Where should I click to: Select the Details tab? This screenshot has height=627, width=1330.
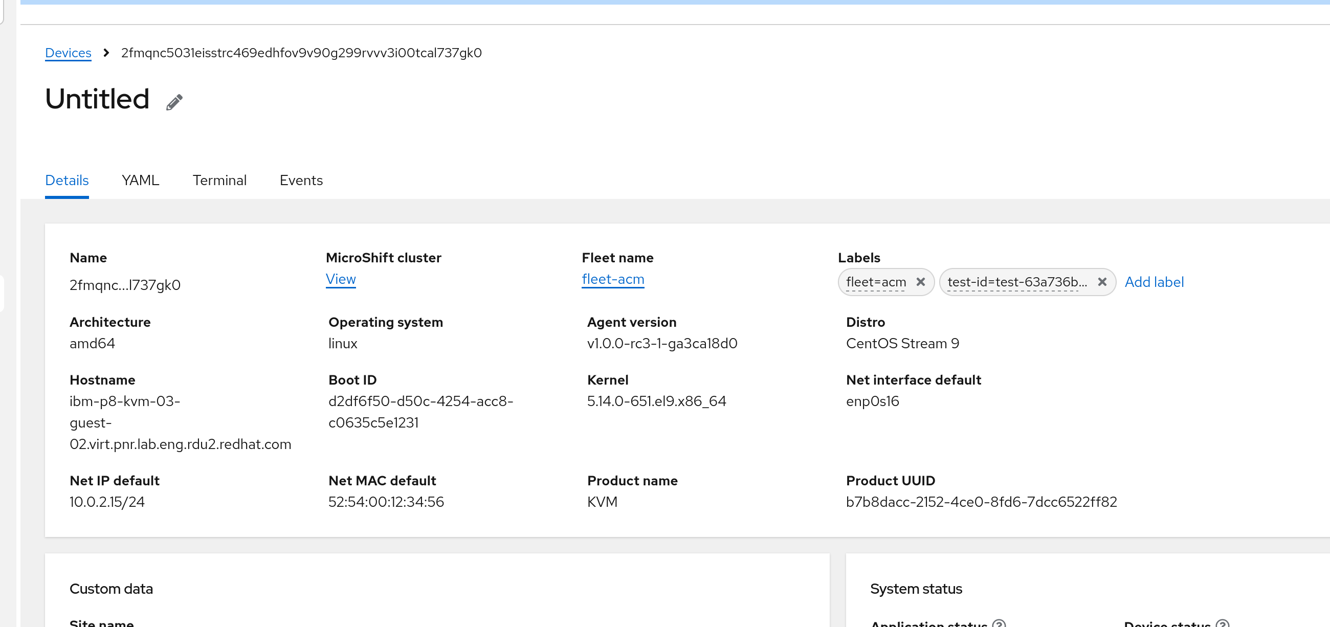(x=66, y=180)
